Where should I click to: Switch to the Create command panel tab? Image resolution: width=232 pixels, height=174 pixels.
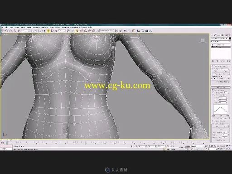212,35
